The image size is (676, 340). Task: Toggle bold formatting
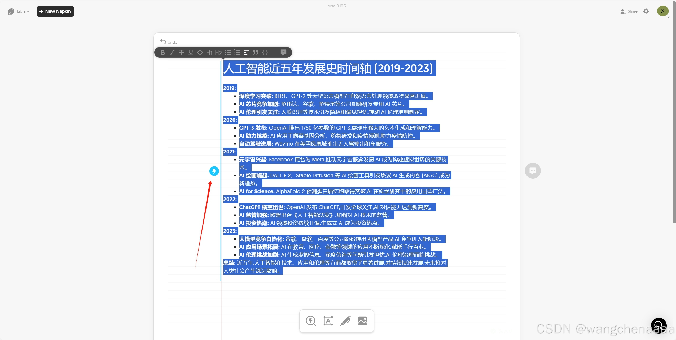click(163, 52)
